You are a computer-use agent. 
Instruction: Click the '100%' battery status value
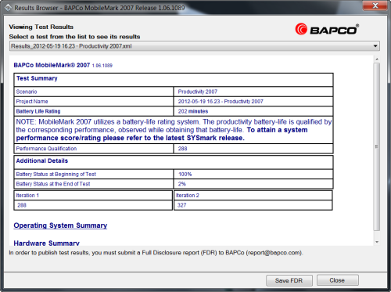click(185, 175)
